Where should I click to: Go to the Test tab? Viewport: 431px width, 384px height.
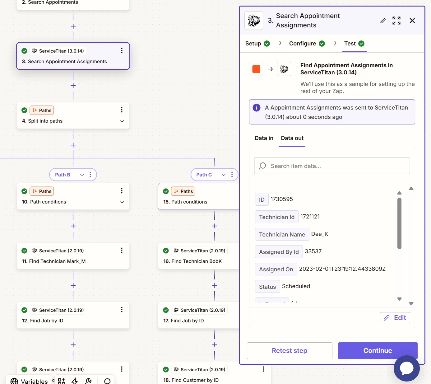[354, 44]
